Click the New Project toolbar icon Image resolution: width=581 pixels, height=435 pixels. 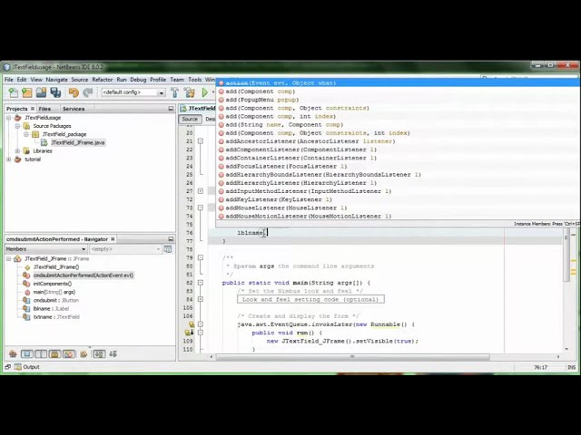tap(27, 92)
